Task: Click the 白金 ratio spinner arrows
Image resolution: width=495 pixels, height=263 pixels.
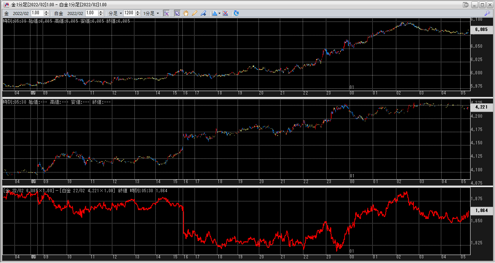Action: click(x=101, y=13)
